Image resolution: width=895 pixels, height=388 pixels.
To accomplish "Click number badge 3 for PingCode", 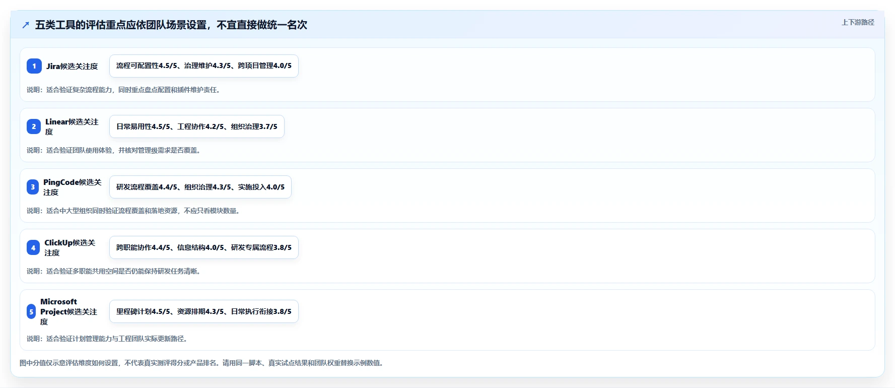I will coord(33,187).
